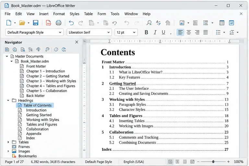249x166 pixels.
Task: Click the first Navigator toolbar icon
Action: pyautogui.click(x=7, y=50)
